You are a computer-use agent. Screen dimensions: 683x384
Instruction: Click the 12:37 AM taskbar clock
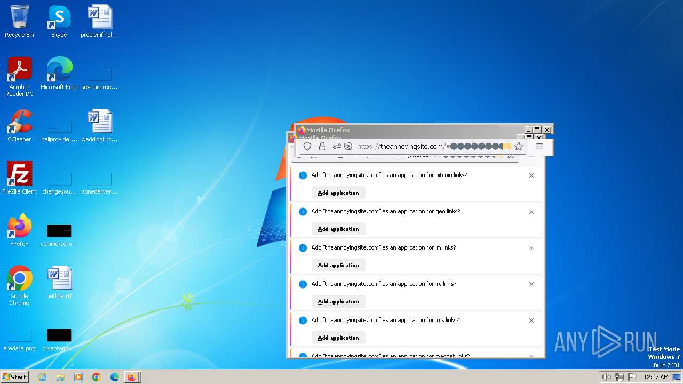[656, 377]
